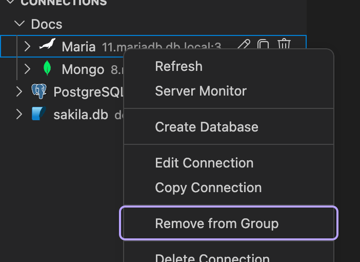
Task: Click the trash delete icon on Maria row
Action: click(284, 44)
